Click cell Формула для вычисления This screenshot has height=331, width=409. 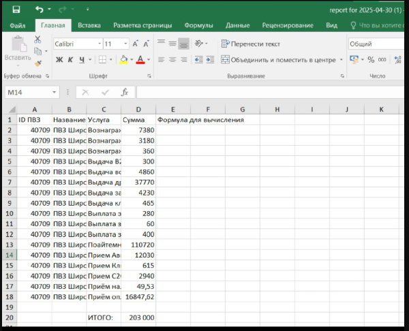(200, 120)
